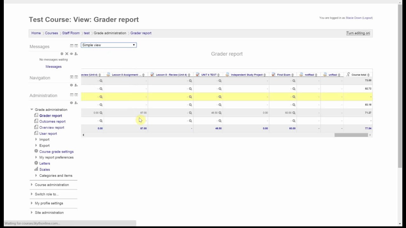Delete the Messages block with X icon

[x=67, y=54]
